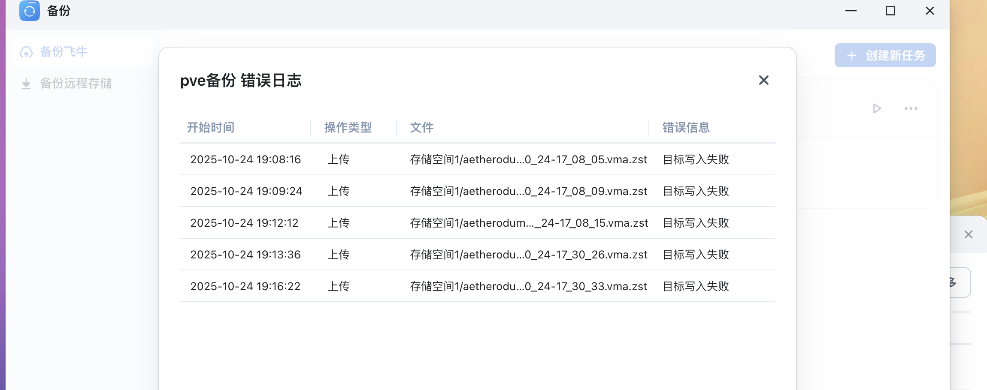This screenshot has height=390, width=987.
Task: Open the three-dot more options menu
Action: pyautogui.click(x=911, y=108)
